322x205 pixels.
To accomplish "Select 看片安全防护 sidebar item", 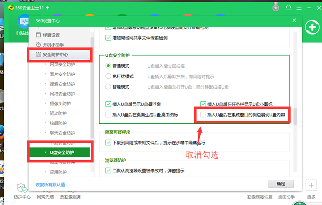I will (62, 74).
